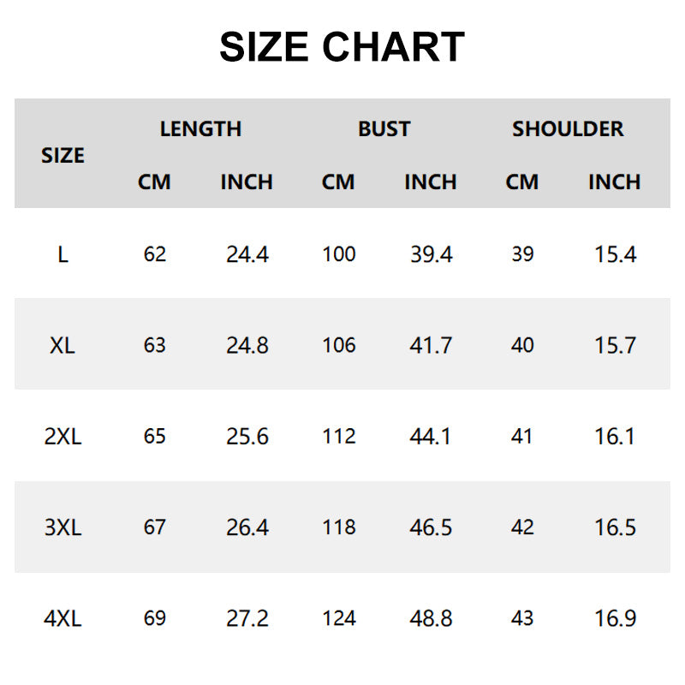Screen dimensions: 685x685
Task: Click the INCH subheader under BUST
Action: click(430, 182)
